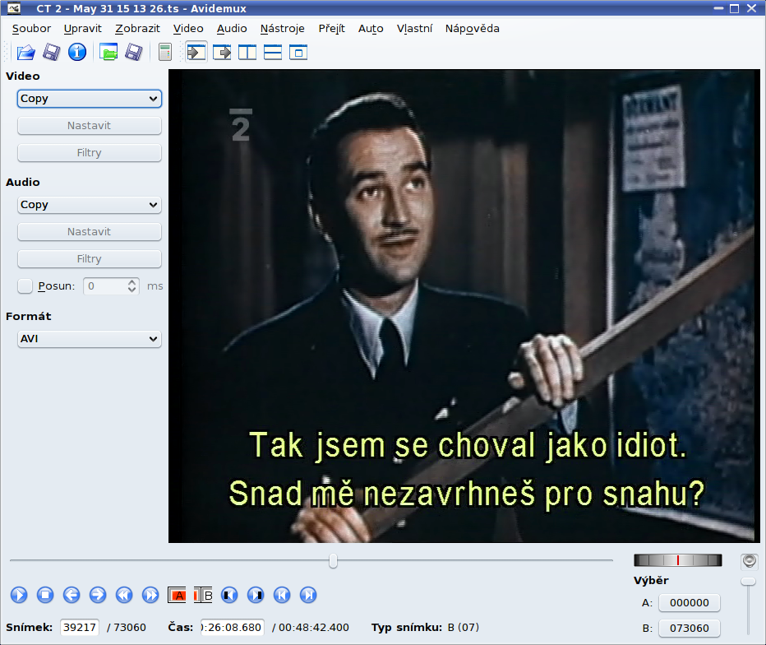The image size is (766, 645).
Task: Open the Nástroje menu
Action: pos(283,28)
